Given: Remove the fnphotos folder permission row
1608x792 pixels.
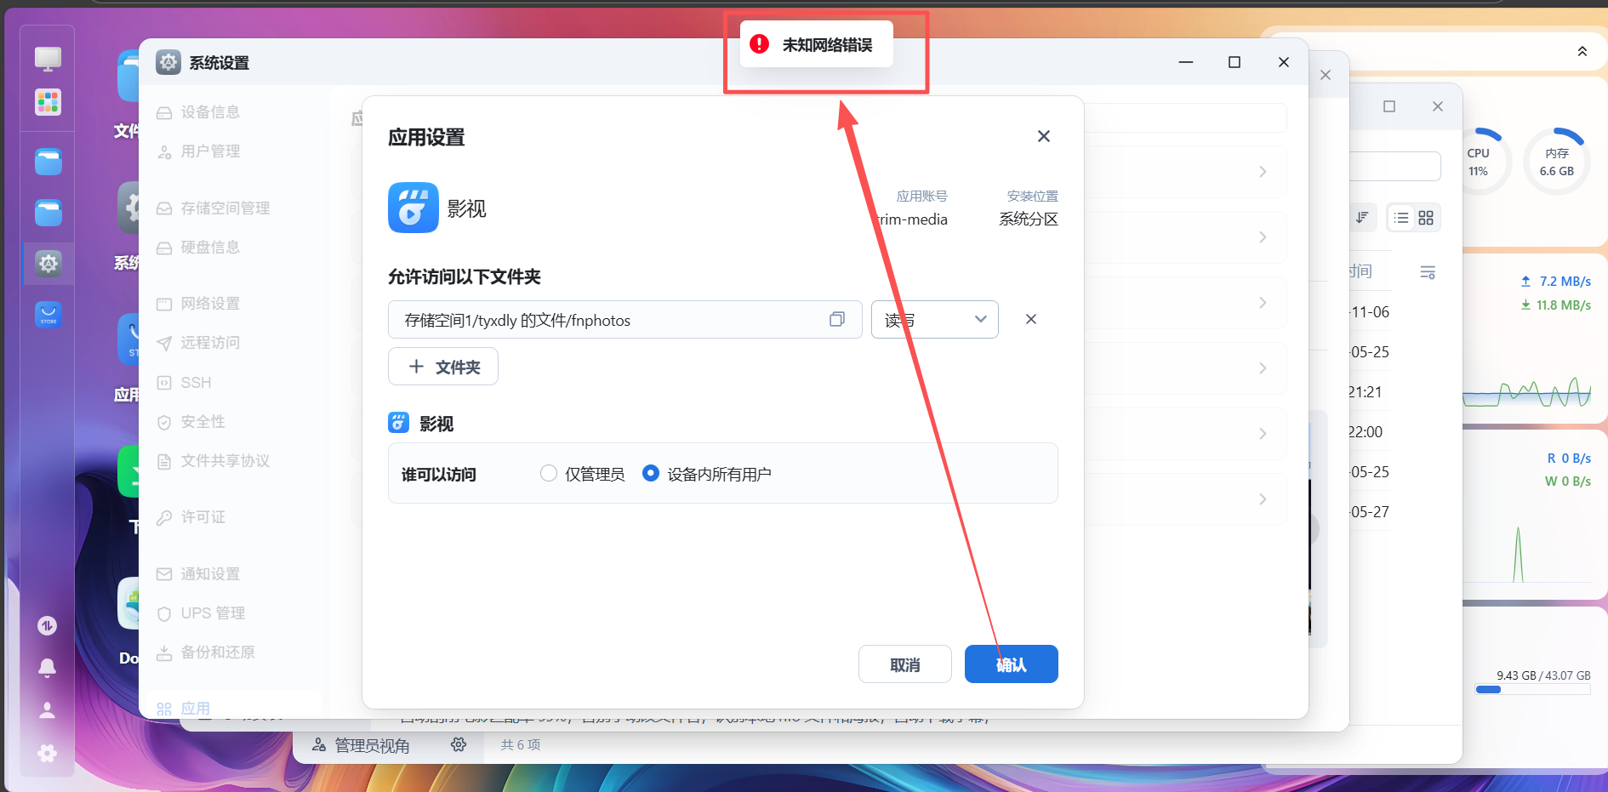Looking at the screenshot, I should point(1031,319).
